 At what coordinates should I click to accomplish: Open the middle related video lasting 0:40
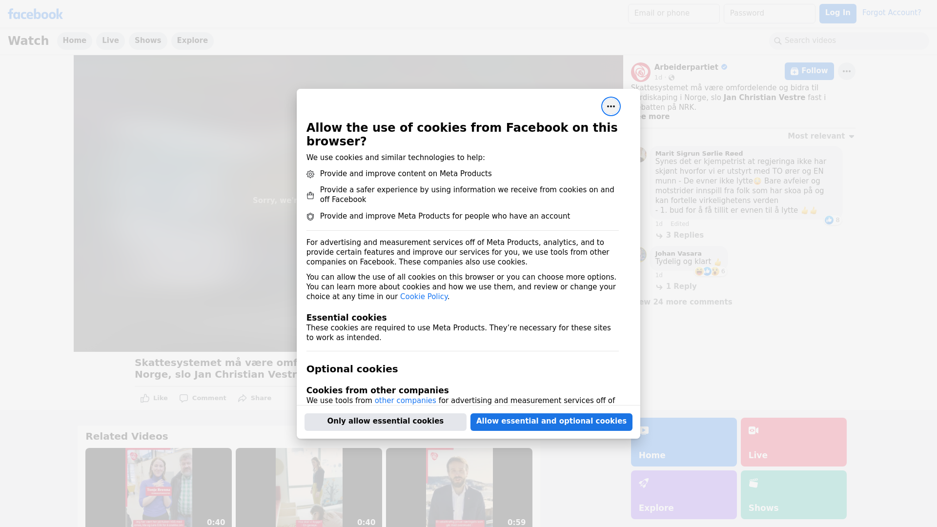click(x=309, y=487)
